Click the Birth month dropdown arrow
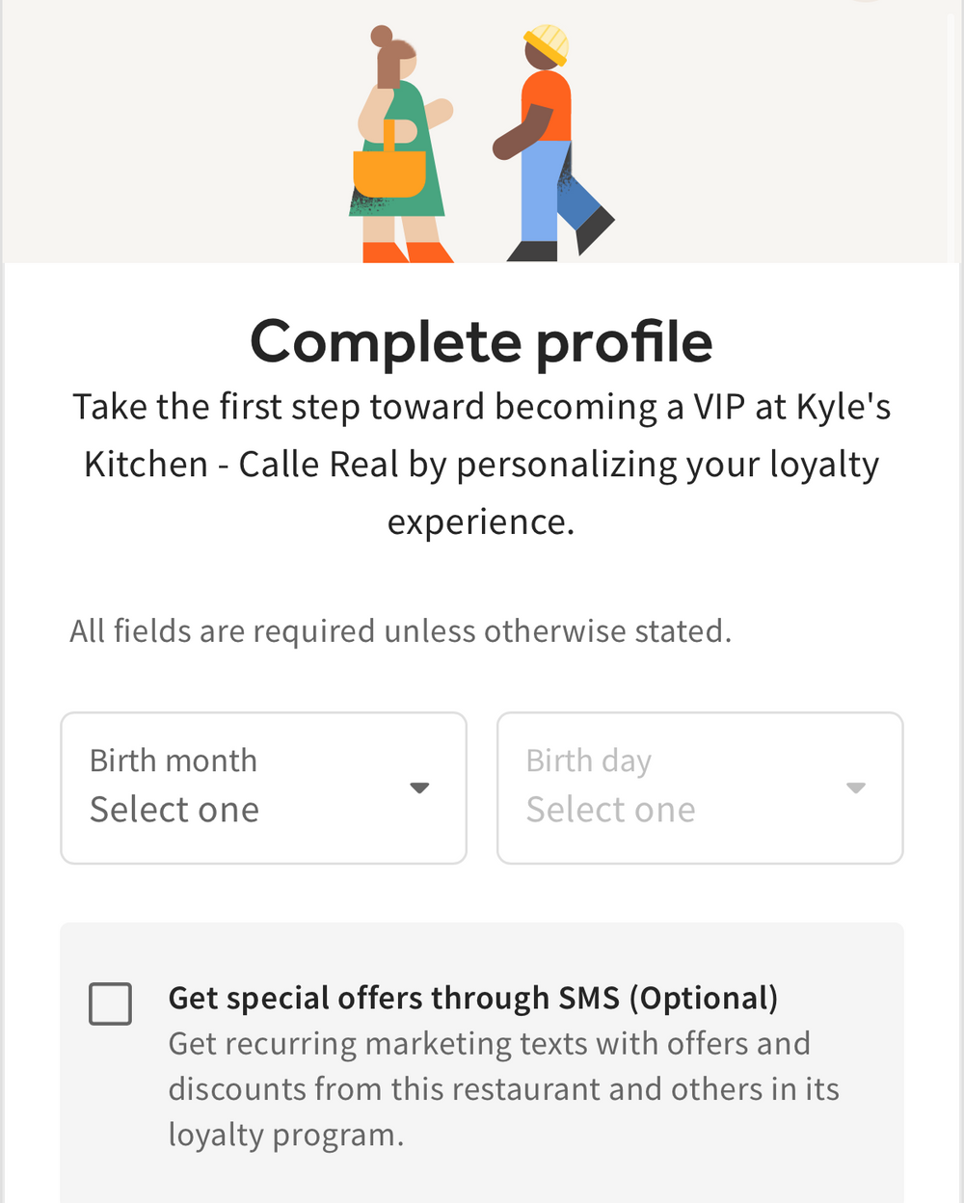The height and width of the screenshot is (1203, 964). click(419, 788)
